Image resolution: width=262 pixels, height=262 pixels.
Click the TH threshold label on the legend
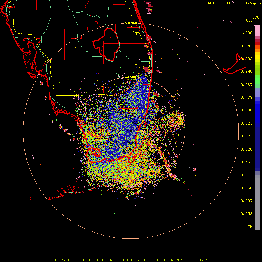click(x=250, y=226)
